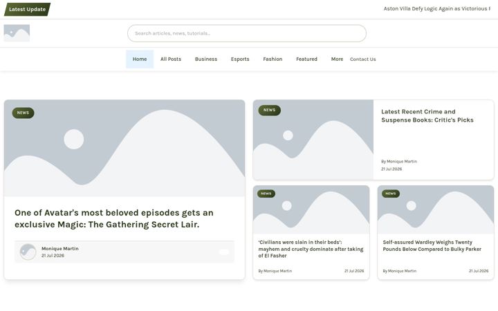The width and height of the screenshot is (498, 311).
Task: Click Monique Martin's avatar on Avatar article
Action: point(28,252)
